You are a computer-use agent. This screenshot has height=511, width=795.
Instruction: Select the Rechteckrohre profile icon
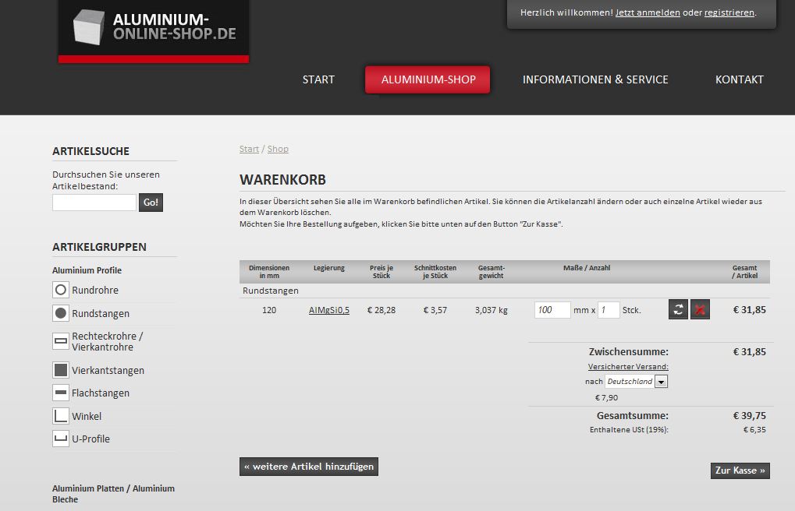[61, 341]
